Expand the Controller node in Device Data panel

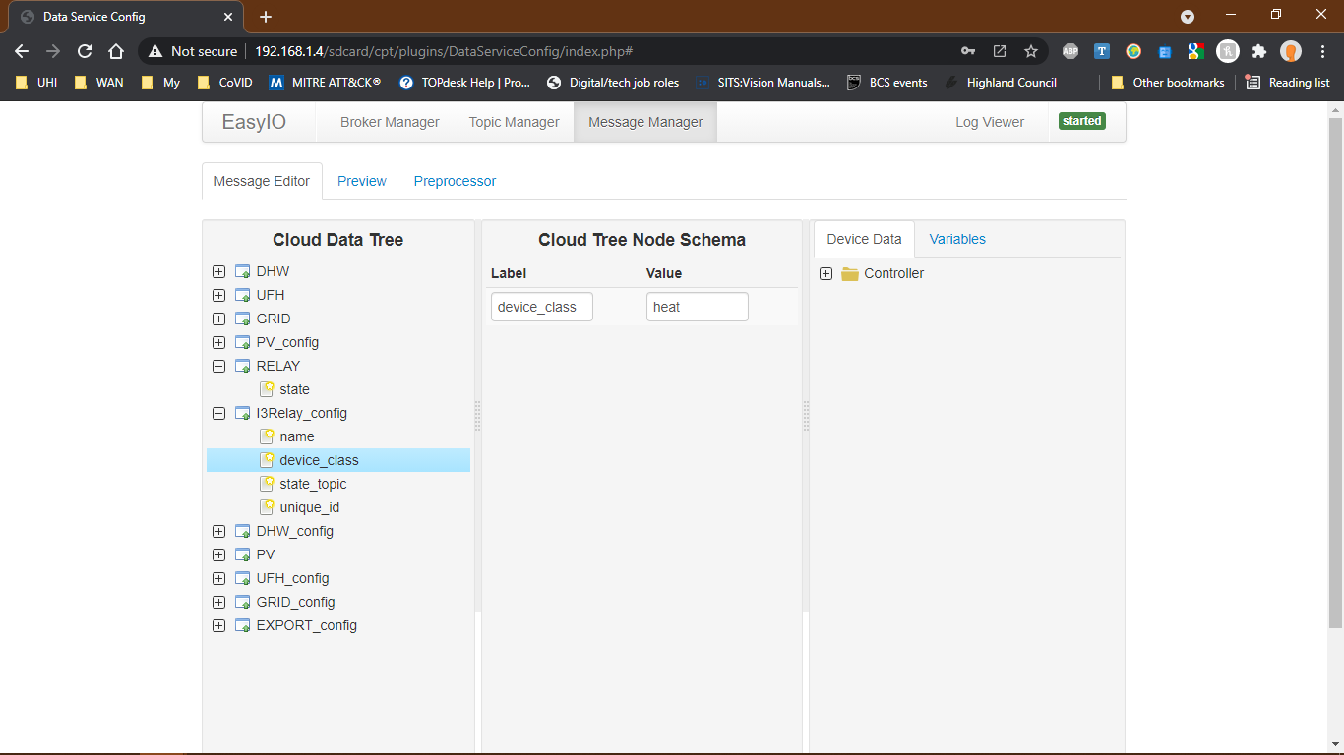(x=825, y=273)
